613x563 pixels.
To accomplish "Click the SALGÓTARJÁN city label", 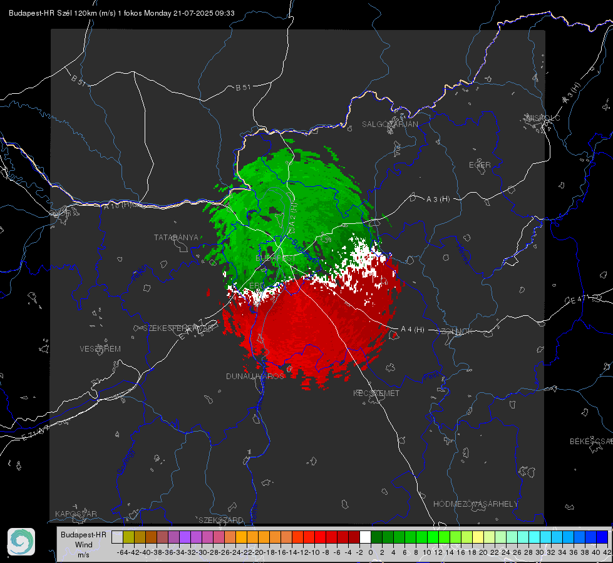I will coord(389,124).
